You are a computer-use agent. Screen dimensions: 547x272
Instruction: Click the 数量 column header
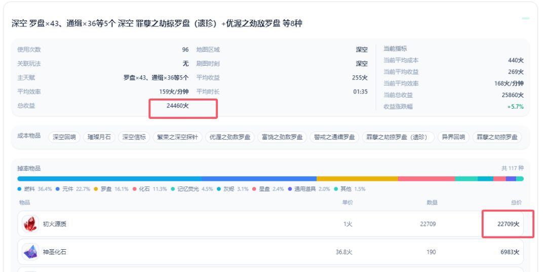(432, 202)
